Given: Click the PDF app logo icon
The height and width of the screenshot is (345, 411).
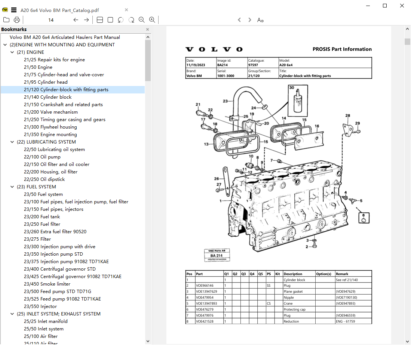Looking at the screenshot, I should 5,10.
